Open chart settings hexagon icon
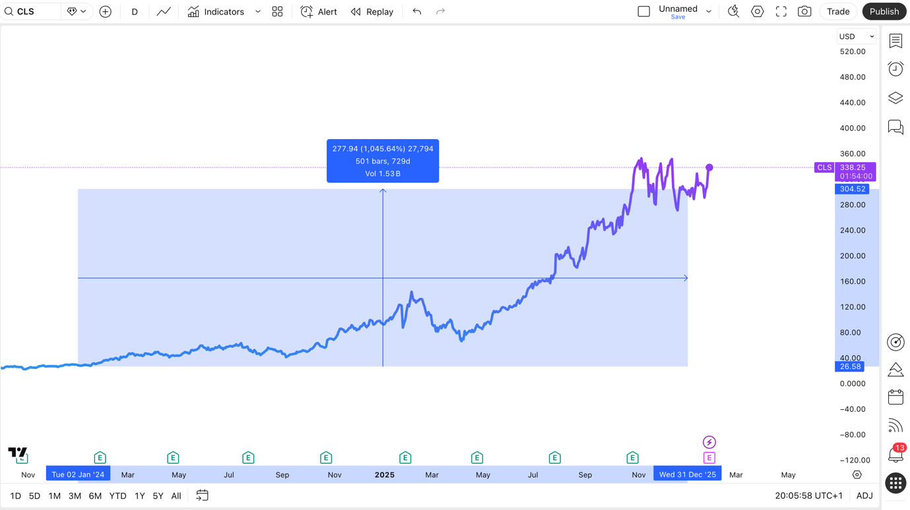This screenshot has width=910, height=510. pos(758,12)
